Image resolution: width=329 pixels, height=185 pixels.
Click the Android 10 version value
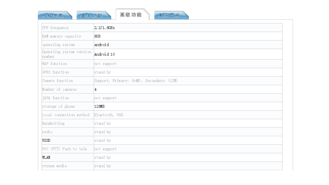(x=104, y=54)
